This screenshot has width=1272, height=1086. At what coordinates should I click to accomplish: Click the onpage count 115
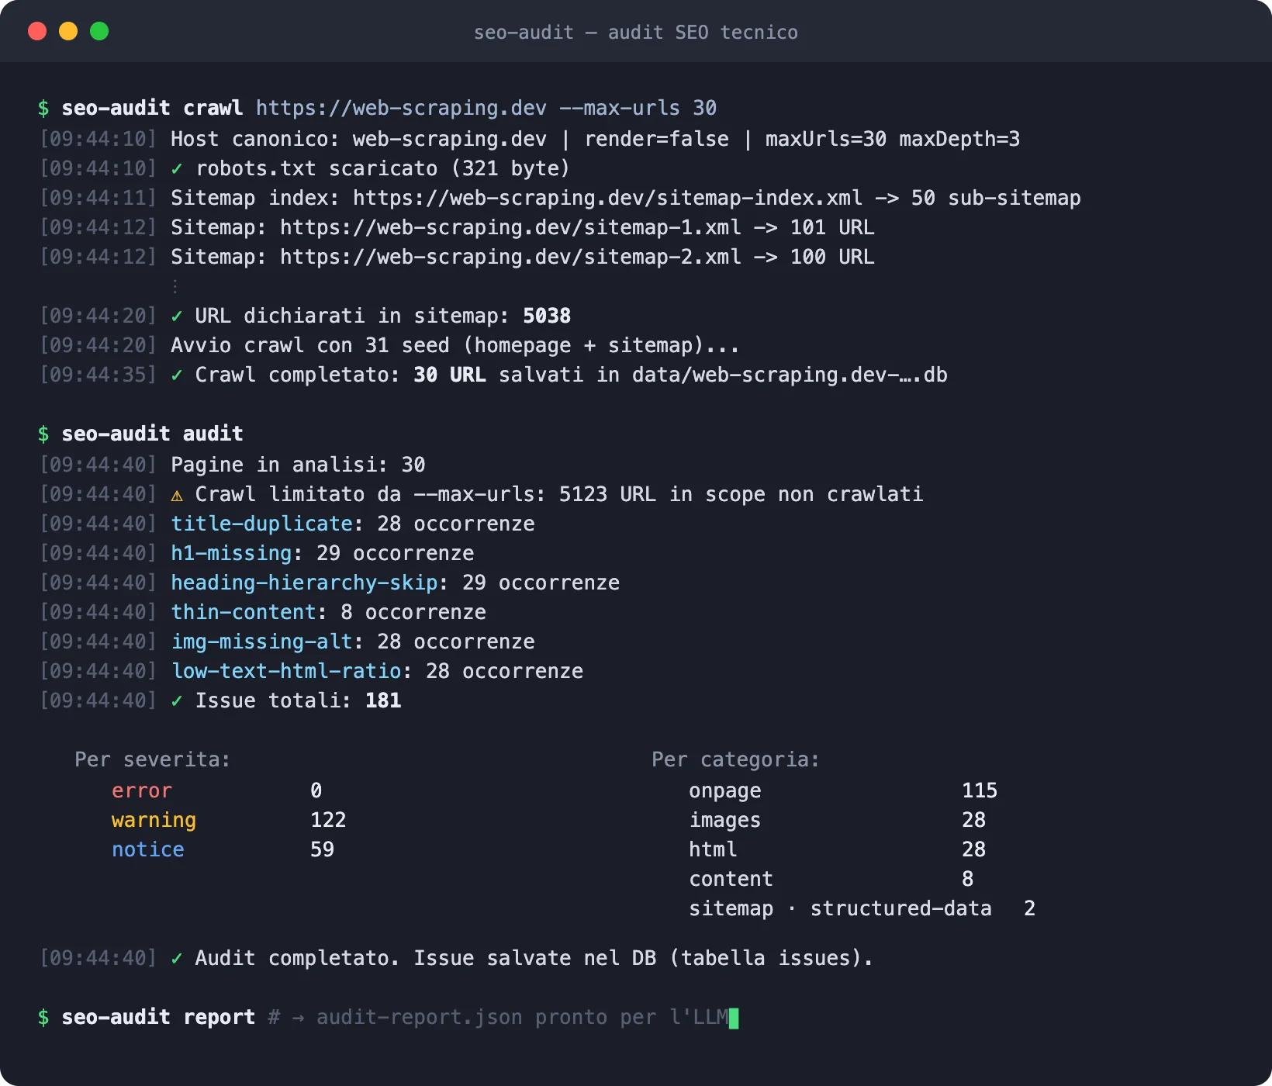tap(980, 790)
